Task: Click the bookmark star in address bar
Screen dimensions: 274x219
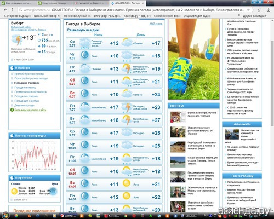Action: [248, 10]
